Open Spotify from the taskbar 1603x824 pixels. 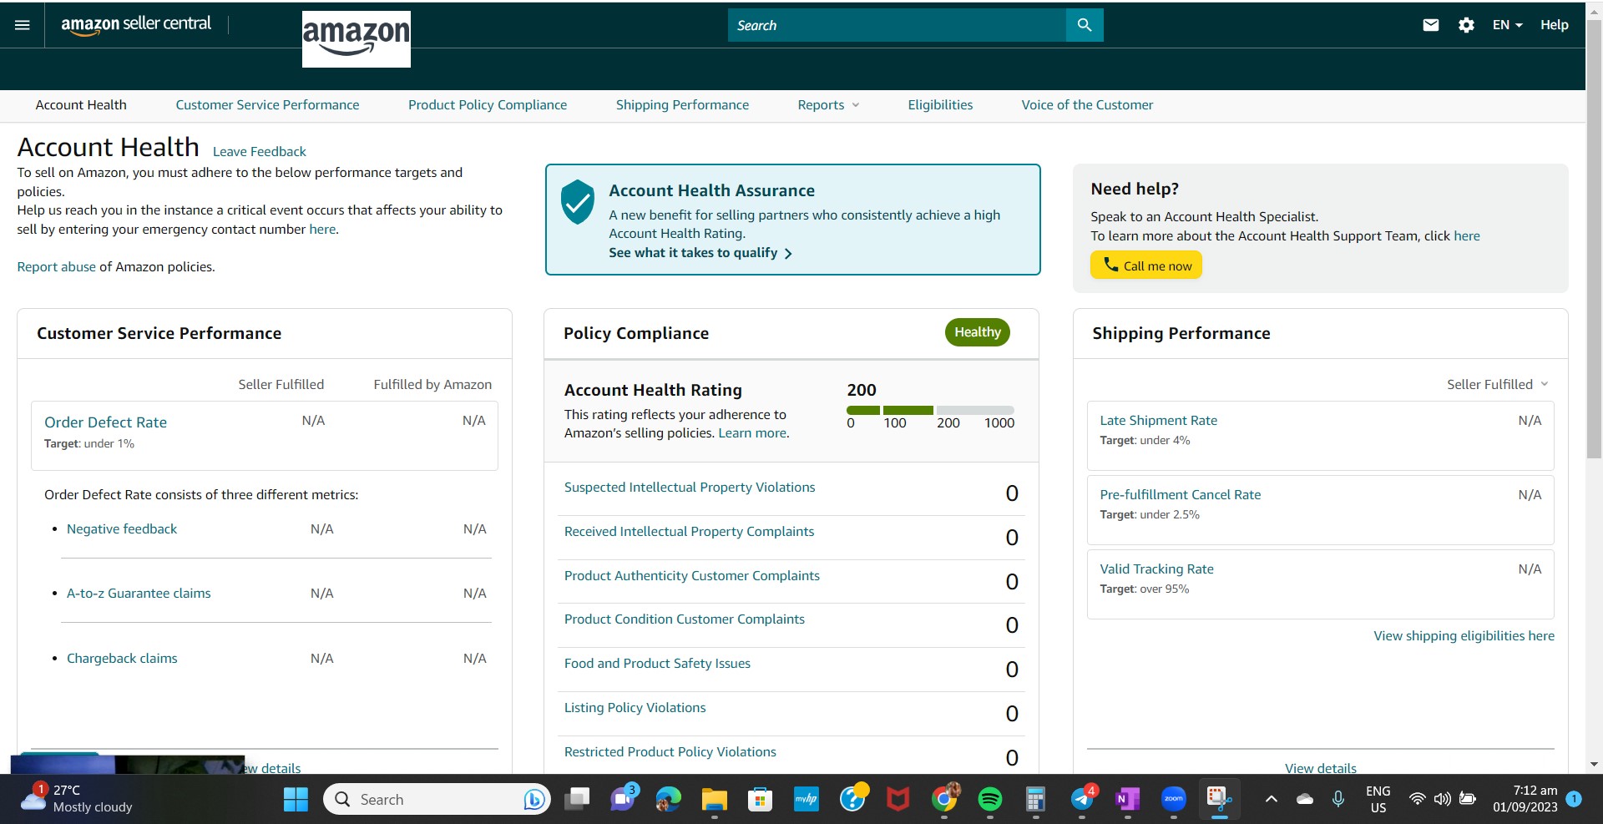click(x=990, y=800)
